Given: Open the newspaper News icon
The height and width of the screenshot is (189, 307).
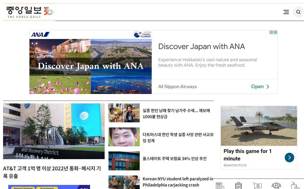Looking at the screenshot, I should (220, 186).
